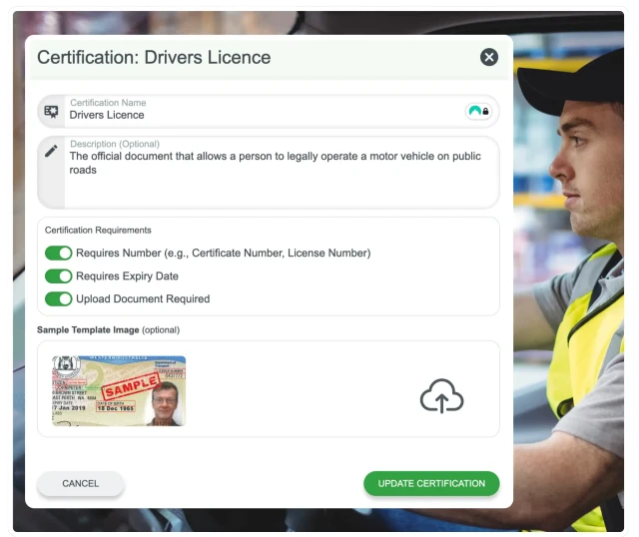
Task: Click the dialog title Certification: Drivers Licence
Action: 154,57
